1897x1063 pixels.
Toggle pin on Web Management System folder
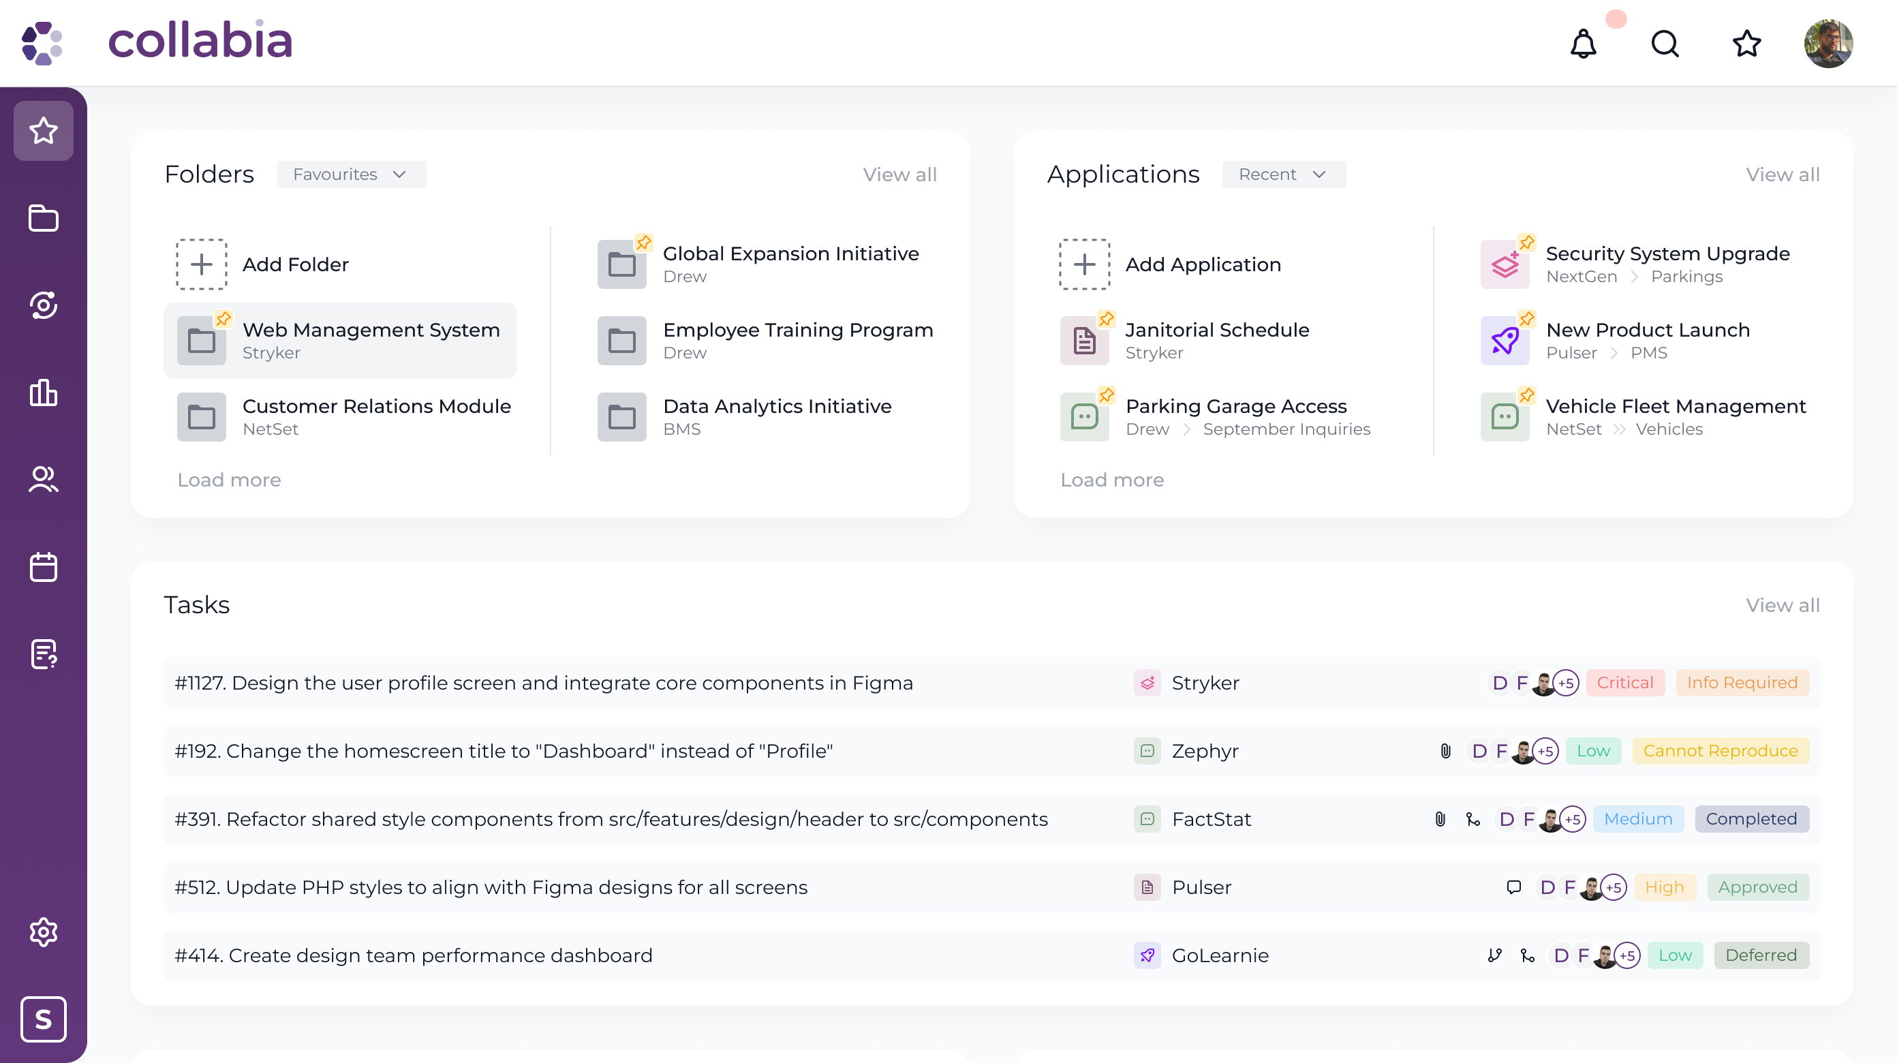[223, 319]
